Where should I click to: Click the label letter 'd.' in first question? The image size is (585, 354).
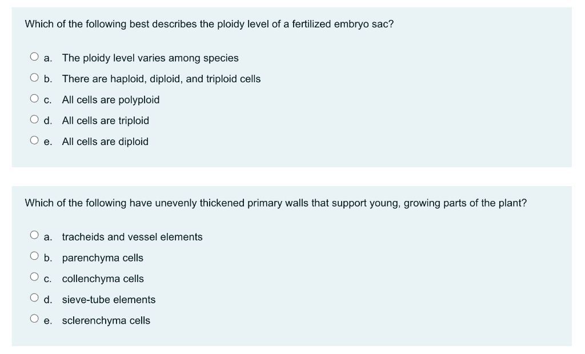pos(49,120)
